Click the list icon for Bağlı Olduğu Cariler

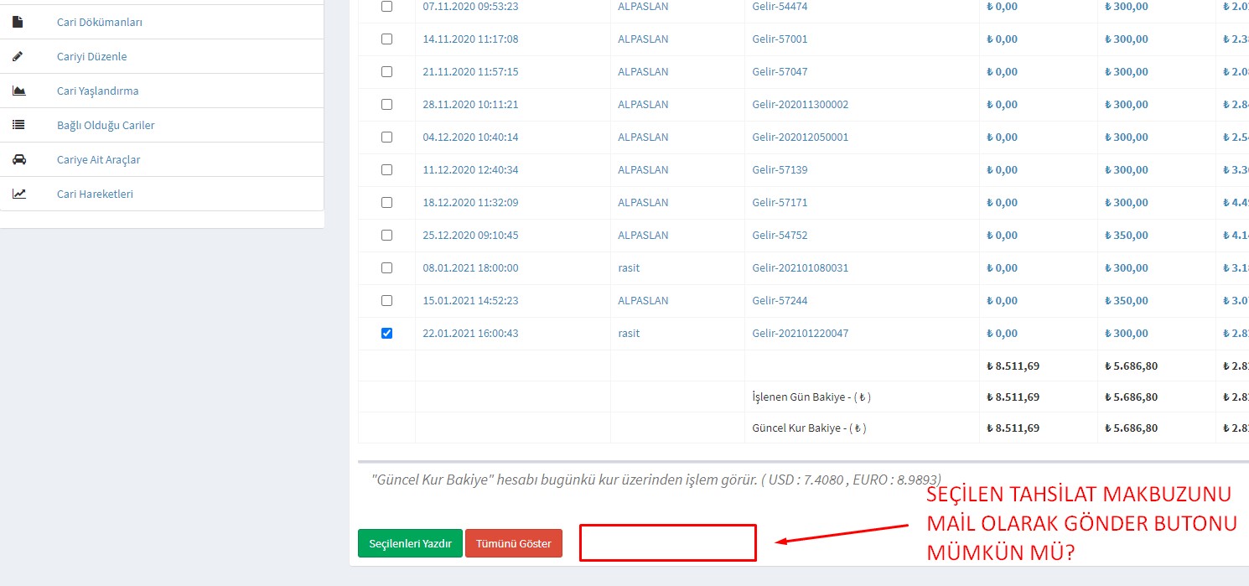(x=18, y=125)
